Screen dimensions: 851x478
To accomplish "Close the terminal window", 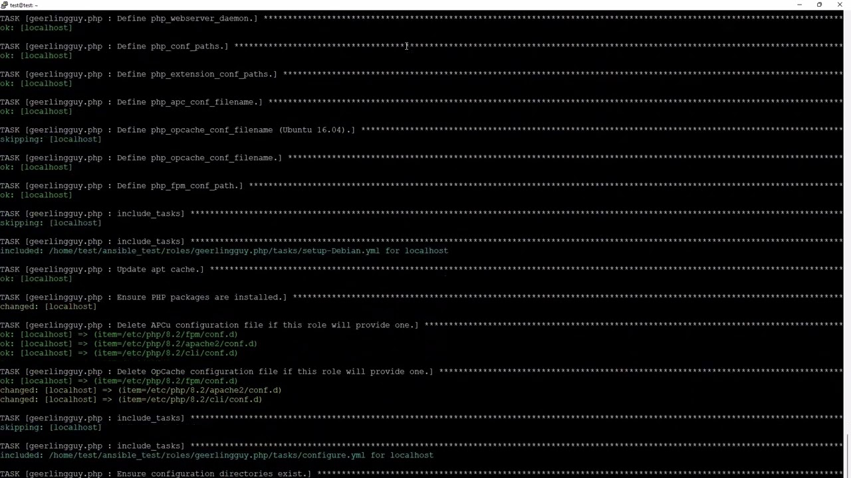I will tap(840, 5).
